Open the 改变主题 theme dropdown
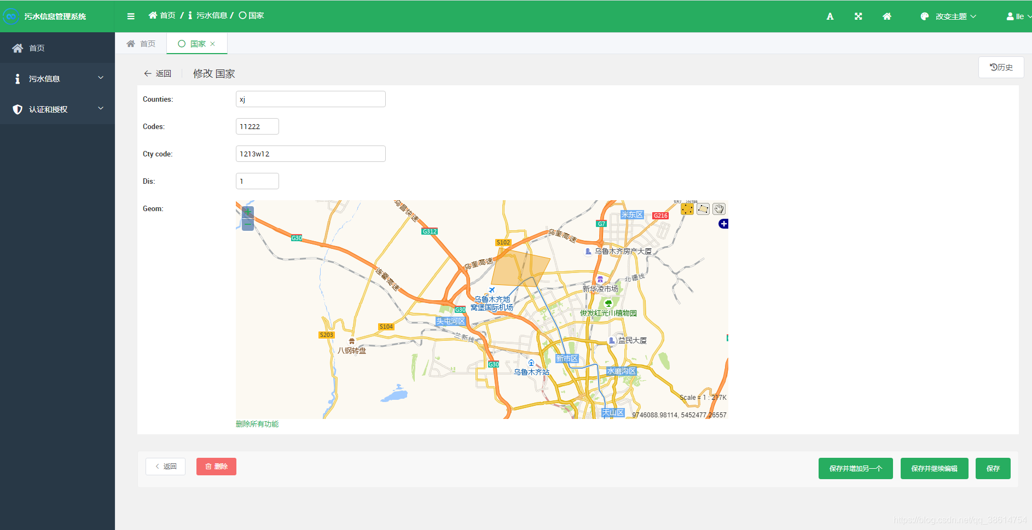1032x530 pixels. pos(948,16)
